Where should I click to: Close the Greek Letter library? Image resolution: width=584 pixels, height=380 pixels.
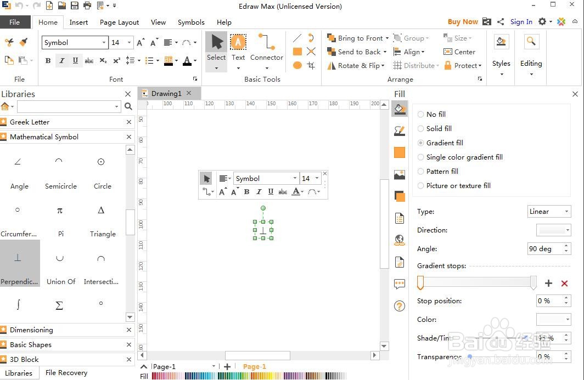(x=129, y=122)
